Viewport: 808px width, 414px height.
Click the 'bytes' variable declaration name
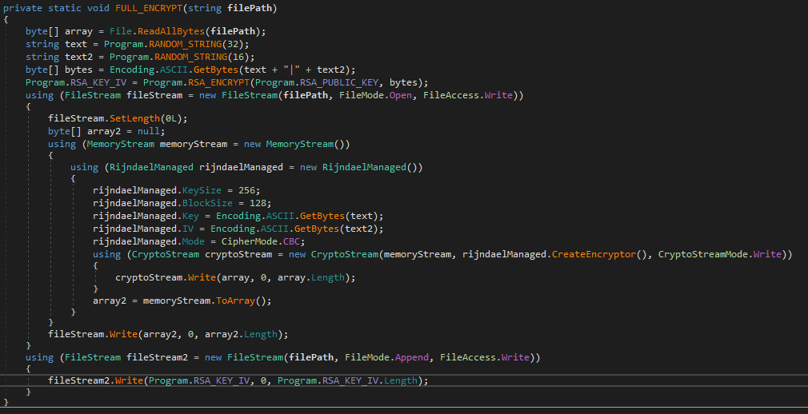point(79,70)
